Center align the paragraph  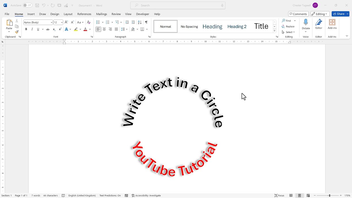[104, 29]
